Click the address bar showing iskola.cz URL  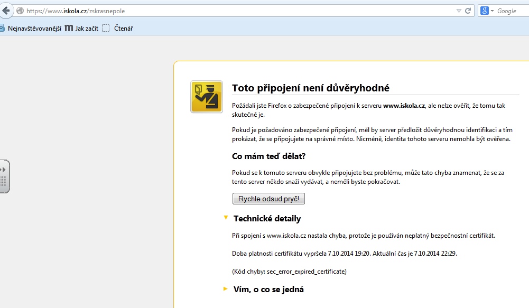click(238, 11)
